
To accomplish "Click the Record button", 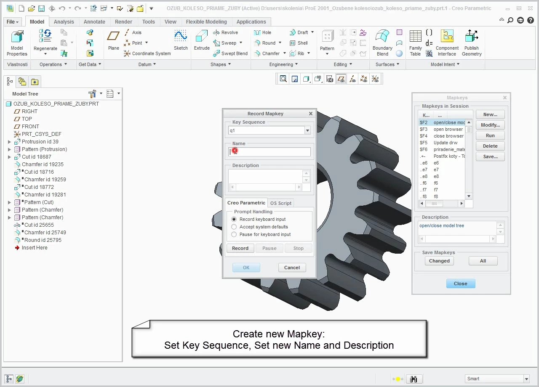I will point(240,248).
